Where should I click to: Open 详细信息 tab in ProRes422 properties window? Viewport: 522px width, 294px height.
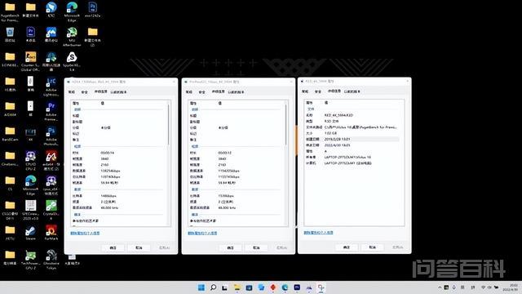tap(218, 91)
